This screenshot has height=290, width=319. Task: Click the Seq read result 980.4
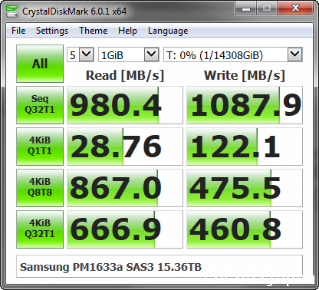pos(125,105)
